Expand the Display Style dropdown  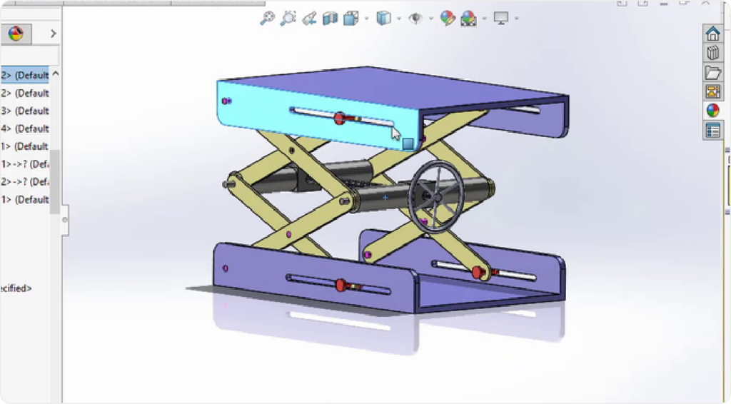pos(399,19)
